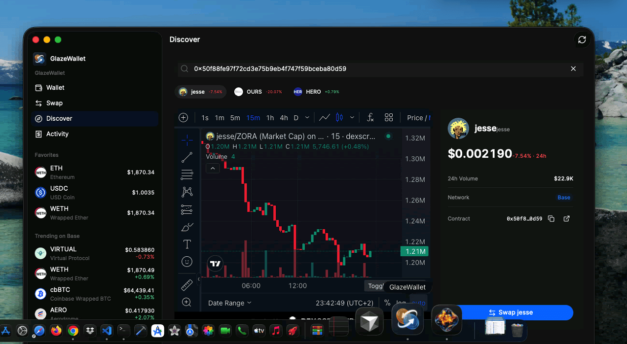Select USDC USD Coin in Favorites
The height and width of the screenshot is (344, 627).
[95, 193]
